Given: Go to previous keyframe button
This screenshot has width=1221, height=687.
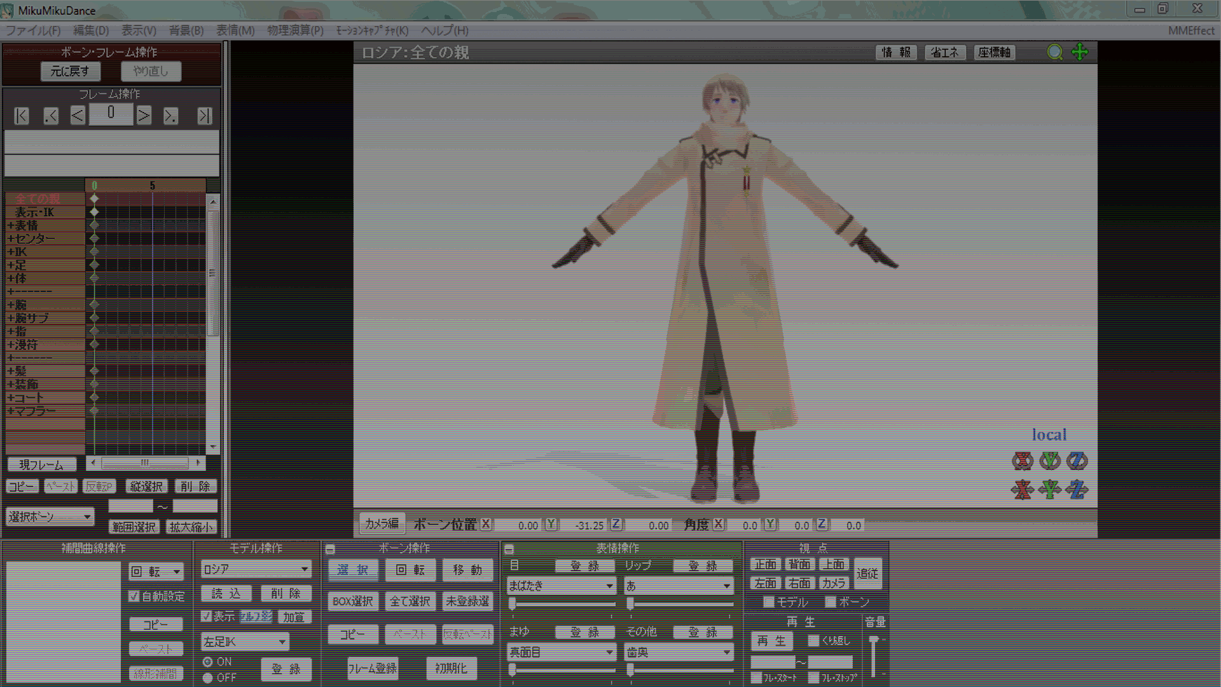Looking at the screenshot, I should point(51,116).
